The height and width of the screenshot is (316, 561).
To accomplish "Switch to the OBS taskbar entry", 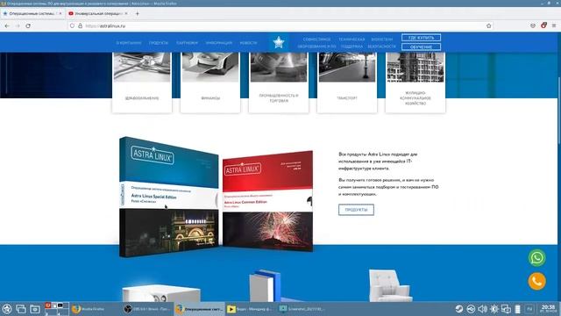I will 147,309.
